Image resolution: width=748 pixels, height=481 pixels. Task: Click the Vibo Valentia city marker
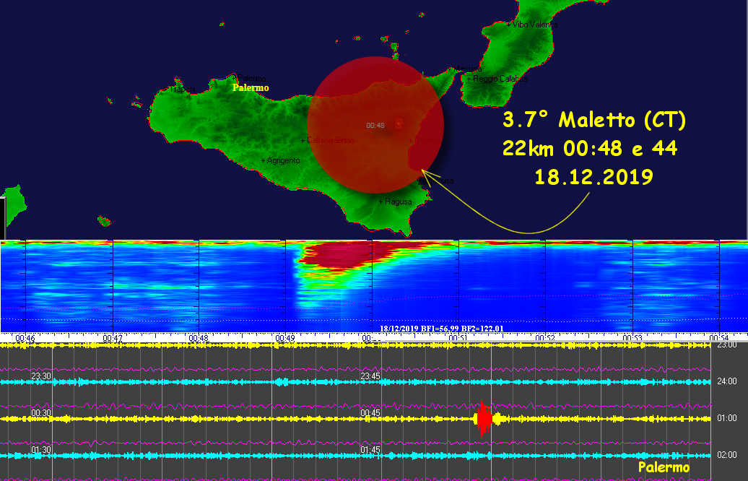pos(509,25)
